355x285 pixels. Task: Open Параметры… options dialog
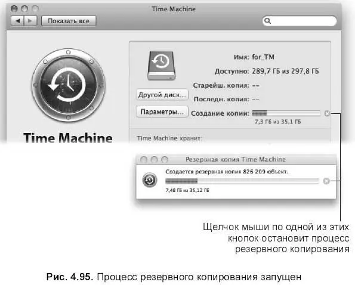(x=162, y=111)
